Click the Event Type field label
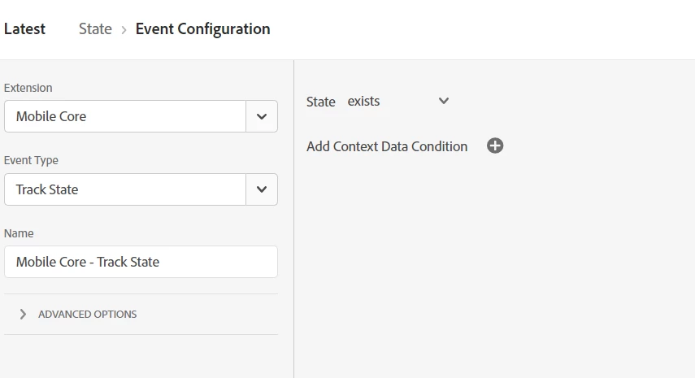695x378 pixels. (31, 160)
